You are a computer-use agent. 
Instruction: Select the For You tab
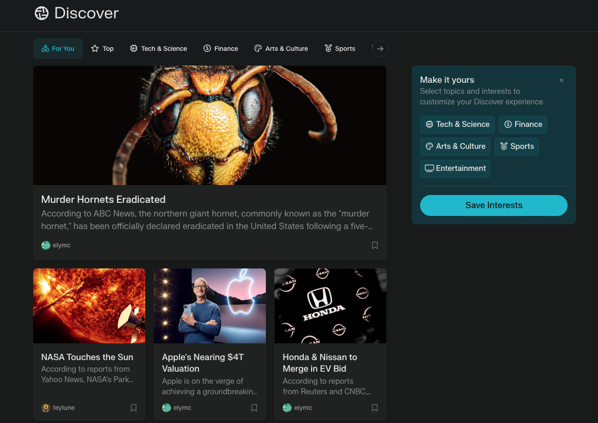(x=58, y=49)
